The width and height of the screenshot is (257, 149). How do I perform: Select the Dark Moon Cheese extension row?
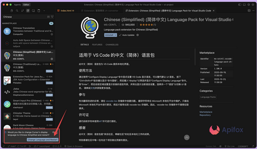(x=28, y=127)
